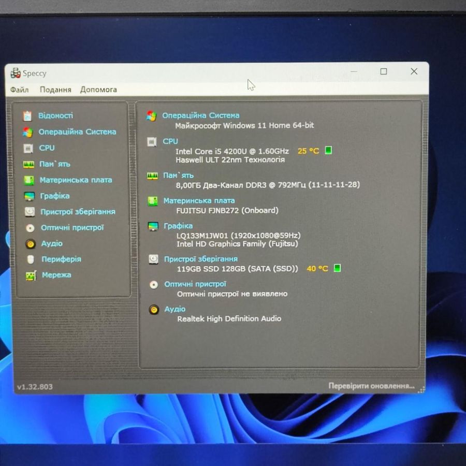
Task: Click FUJITSU FJNB272 (Onboard) text
Action: tap(227, 210)
